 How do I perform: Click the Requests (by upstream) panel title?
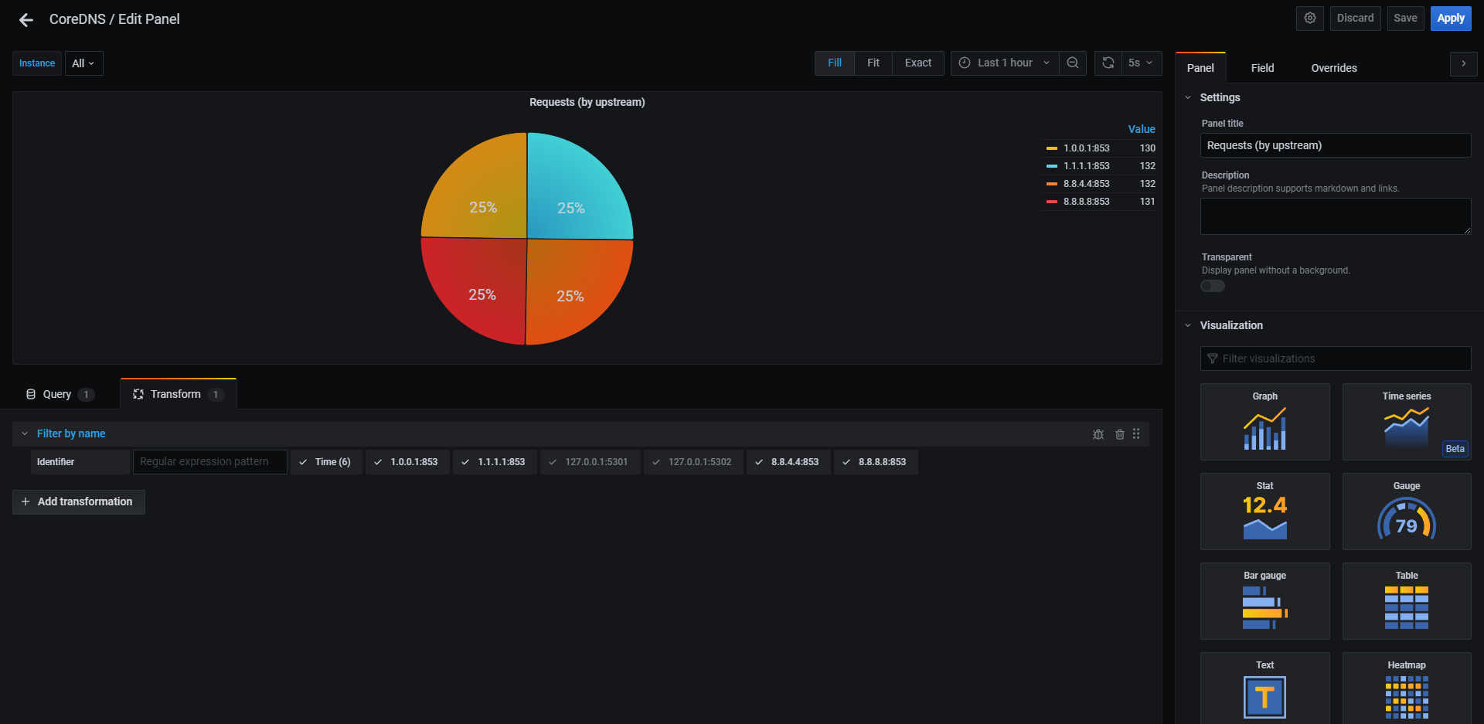pos(587,102)
